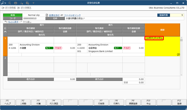Click the ファイルをリンク link
The image size is (187, 110).
pyautogui.click(x=72, y=15)
